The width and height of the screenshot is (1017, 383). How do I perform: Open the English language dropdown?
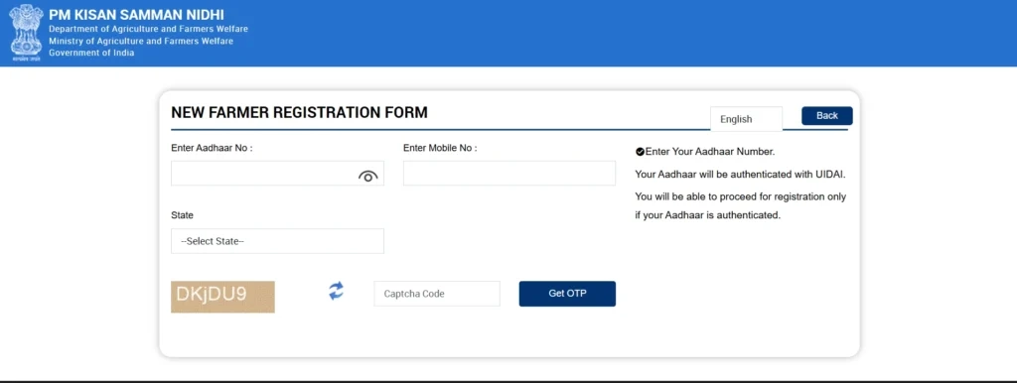[x=747, y=119]
